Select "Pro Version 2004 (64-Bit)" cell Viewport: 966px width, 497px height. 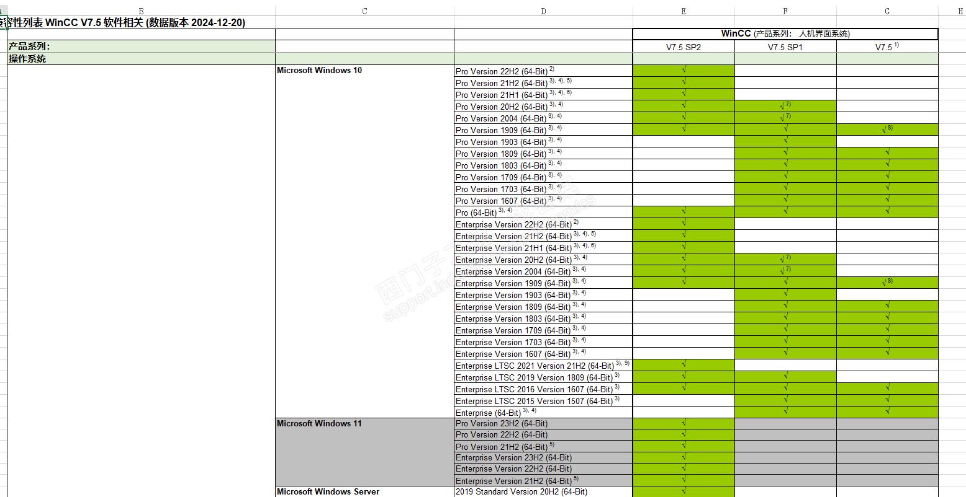(x=543, y=118)
